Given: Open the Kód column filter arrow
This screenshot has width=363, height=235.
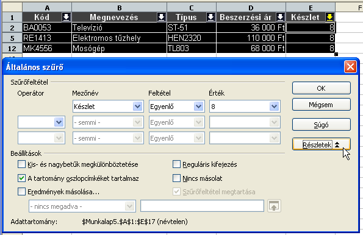Looking at the screenshot, I should pyautogui.click(x=66, y=17).
